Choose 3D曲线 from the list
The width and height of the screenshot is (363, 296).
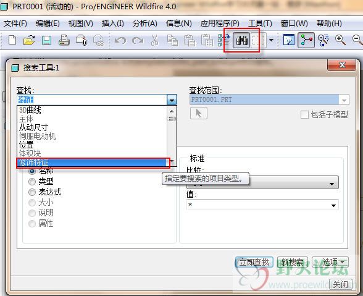pyautogui.click(x=92, y=110)
